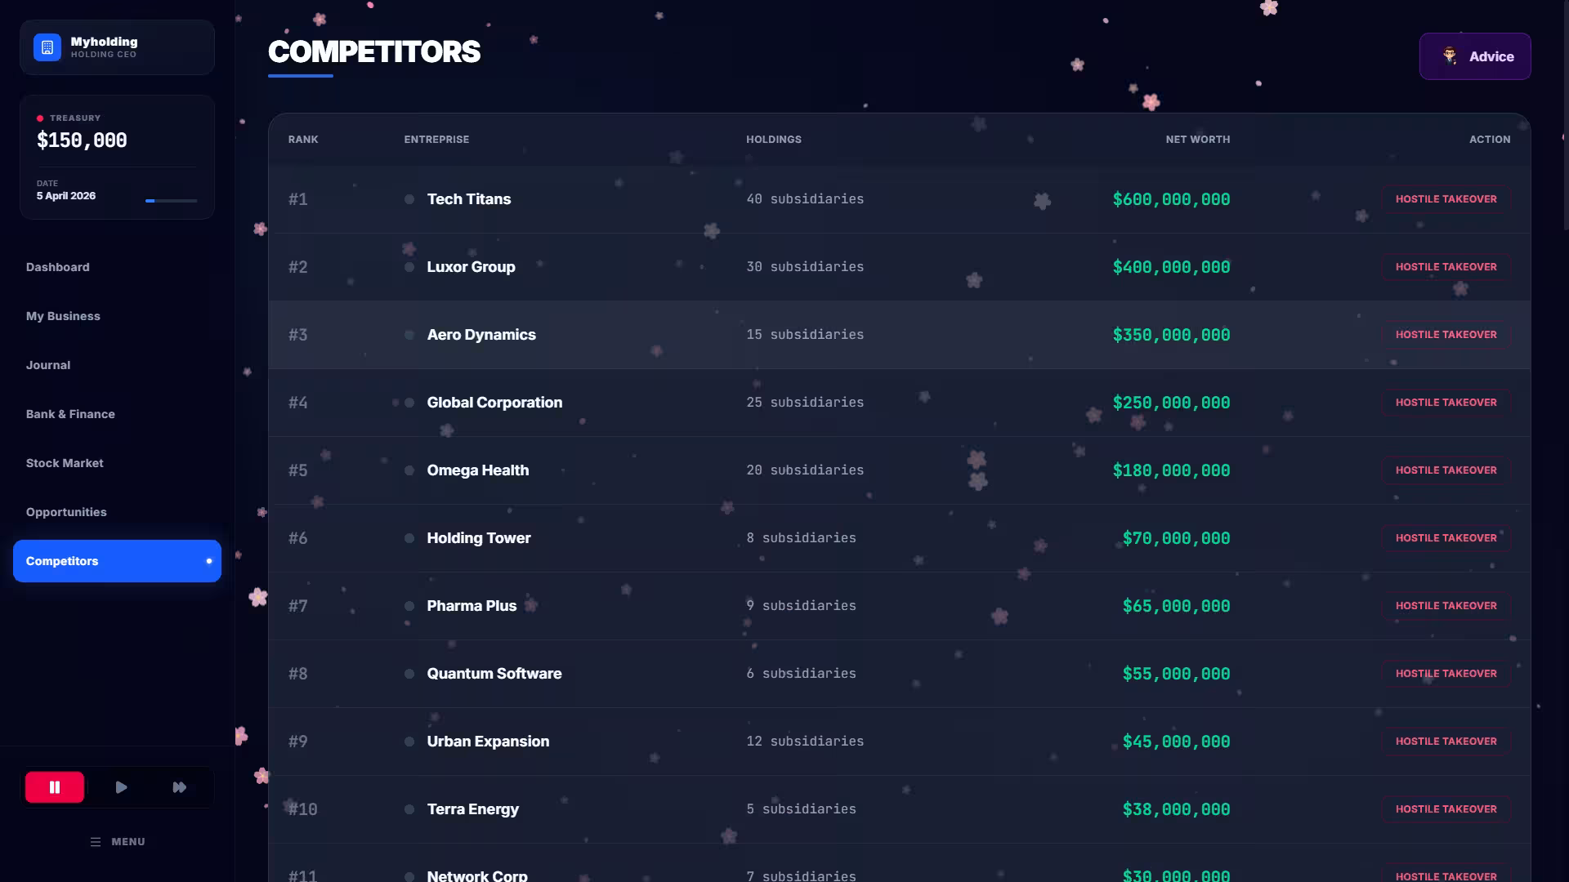Click the status dot beside Tech Titans

(x=409, y=199)
